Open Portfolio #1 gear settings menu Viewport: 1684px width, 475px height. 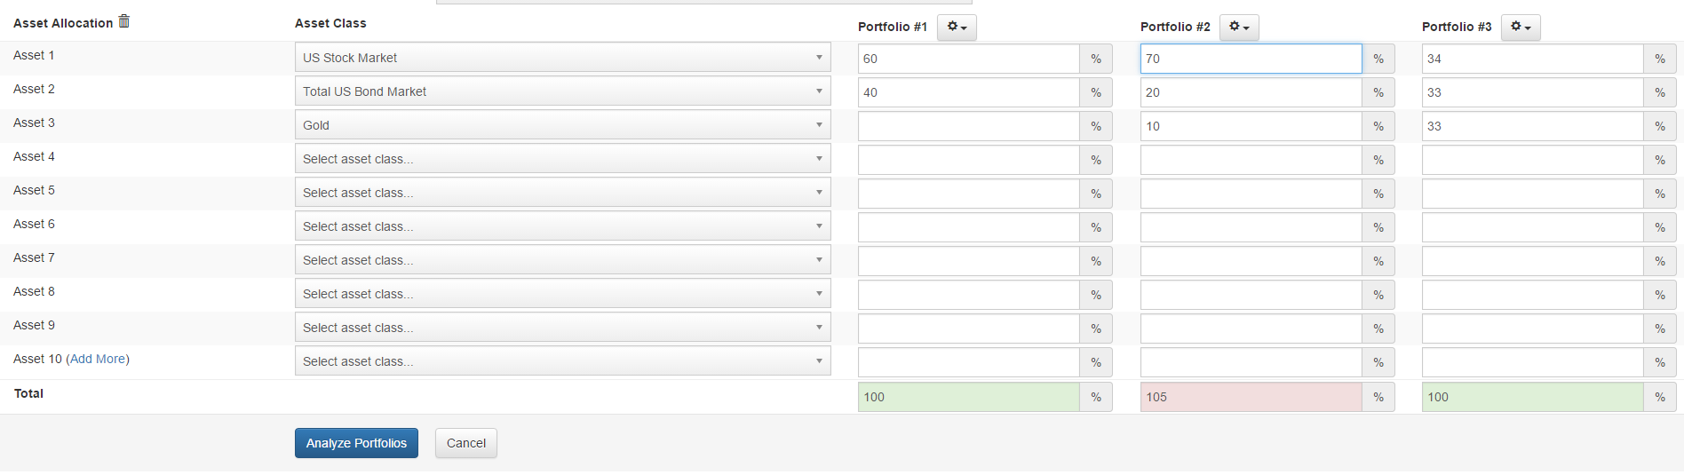(957, 28)
